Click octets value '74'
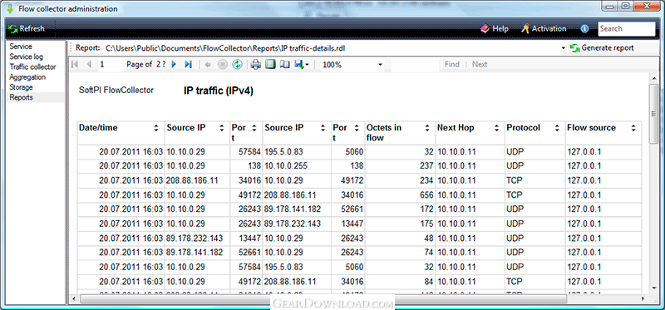Viewport: 665px width, 310px height. click(429, 253)
